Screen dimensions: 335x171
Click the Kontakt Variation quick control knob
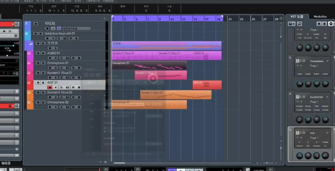click(x=299, y=120)
